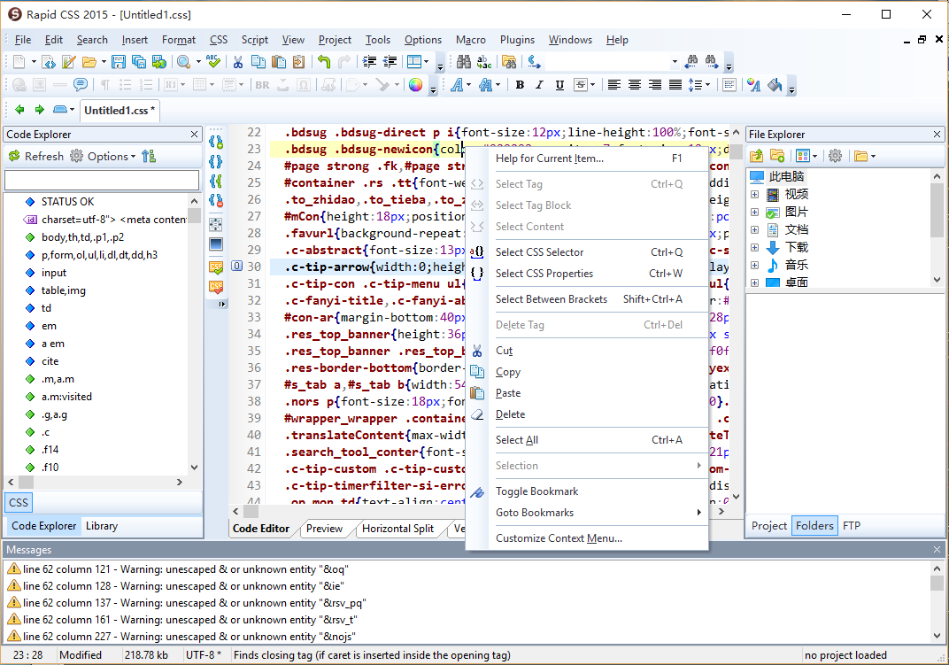Image resolution: width=949 pixels, height=665 pixels.
Task: Click the Save file toolbar icon
Action: pyautogui.click(x=118, y=62)
